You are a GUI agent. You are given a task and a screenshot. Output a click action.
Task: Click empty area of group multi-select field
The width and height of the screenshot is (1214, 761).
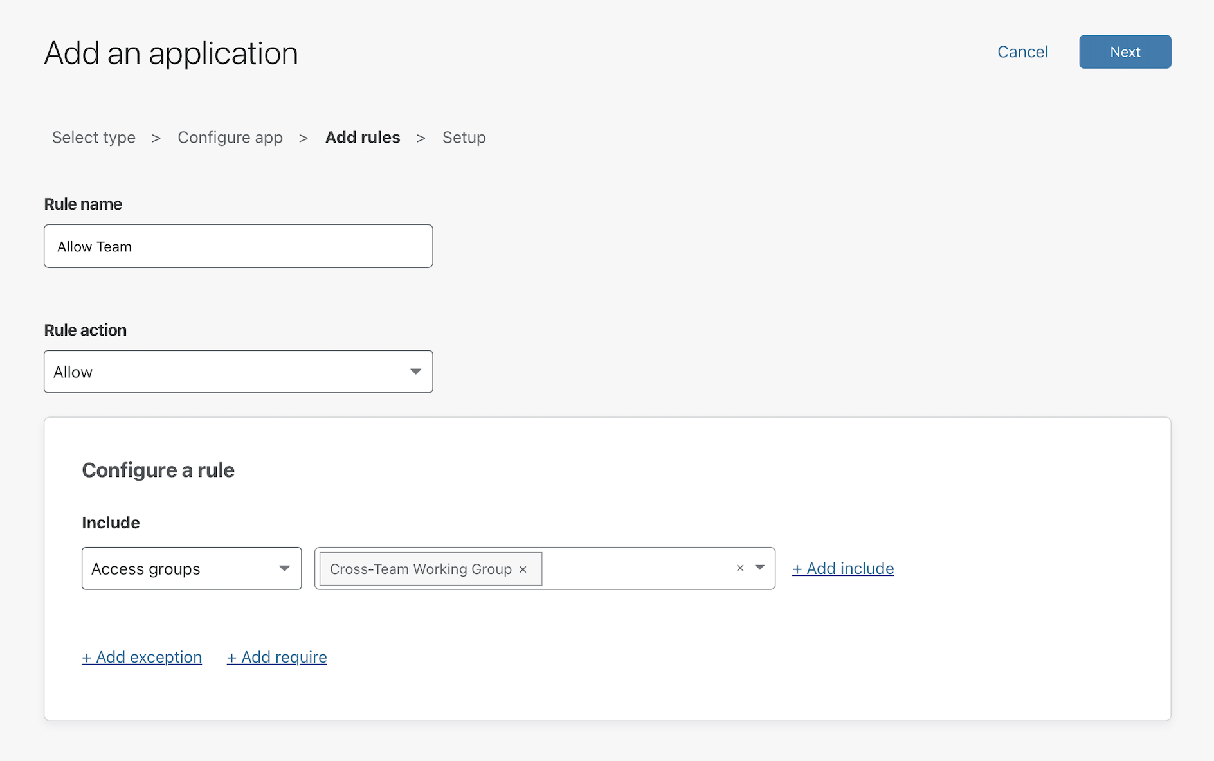[x=637, y=569]
